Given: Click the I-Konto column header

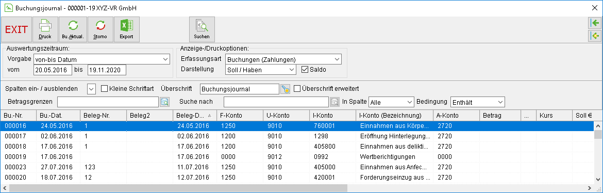Looking at the screenshot, I should point(332,115).
